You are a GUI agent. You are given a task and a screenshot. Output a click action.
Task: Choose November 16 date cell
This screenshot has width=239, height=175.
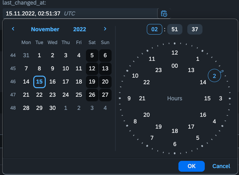tap(52, 82)
